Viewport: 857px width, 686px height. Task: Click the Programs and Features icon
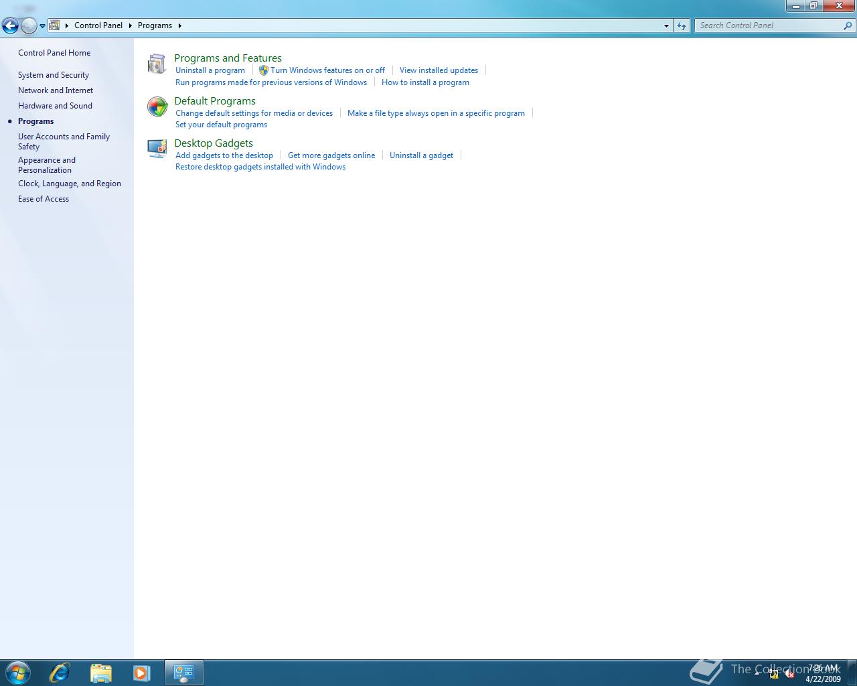(x=157, y=64)
